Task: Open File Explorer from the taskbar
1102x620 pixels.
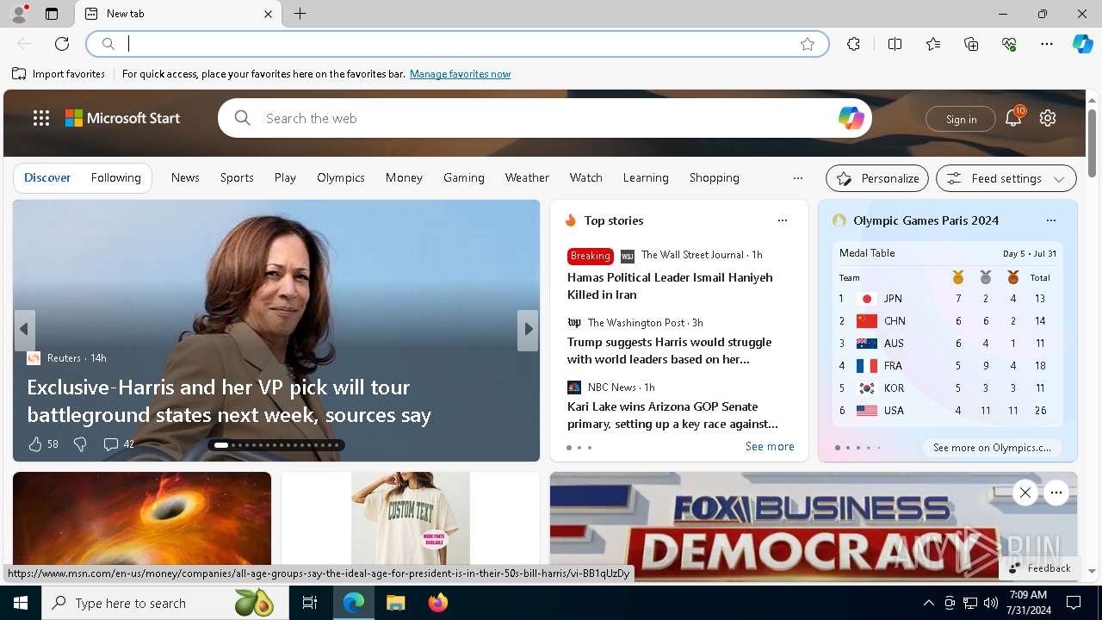Action: click(x=395, y=603)
